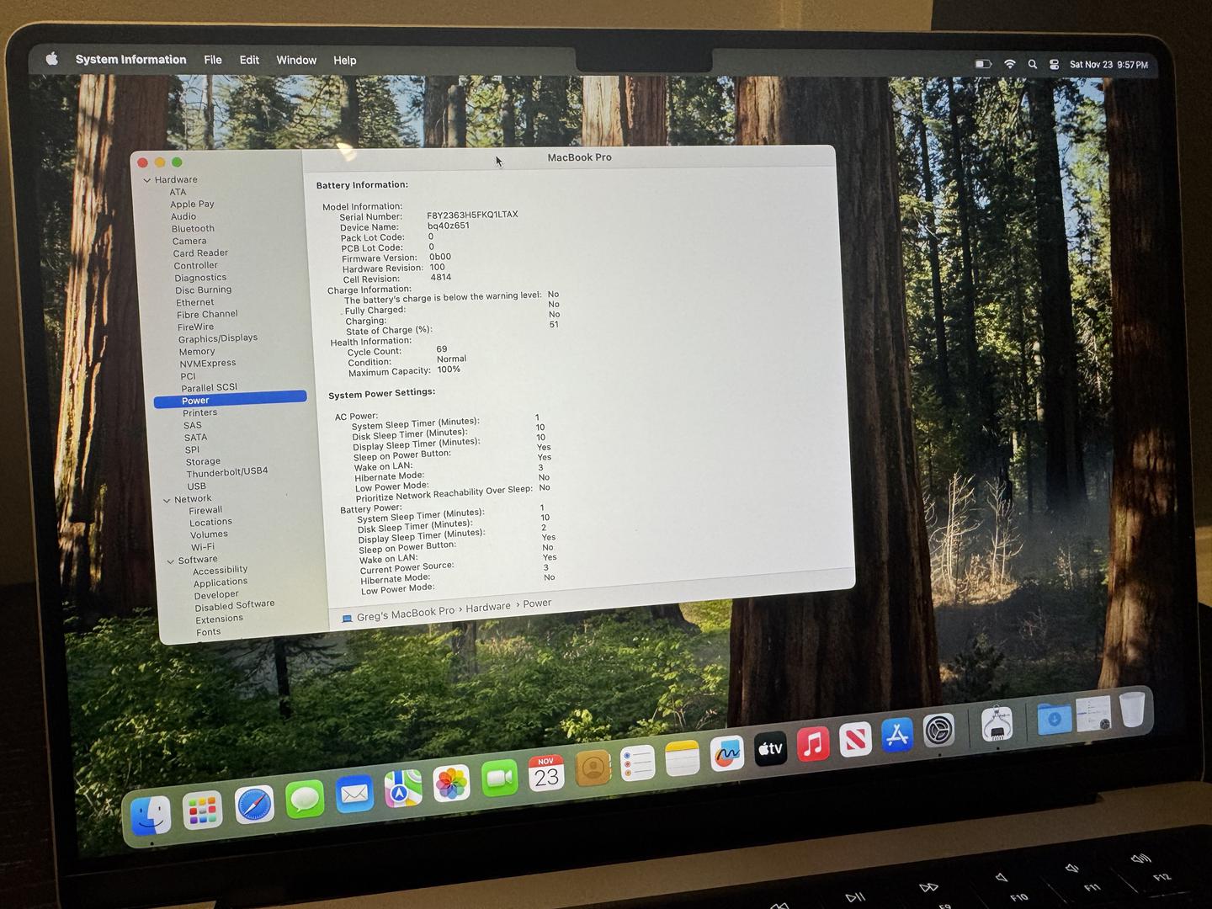Click Greg's MacBook Pro in path bar
This screenshot has width=1212, height=909.
point(404,614)
